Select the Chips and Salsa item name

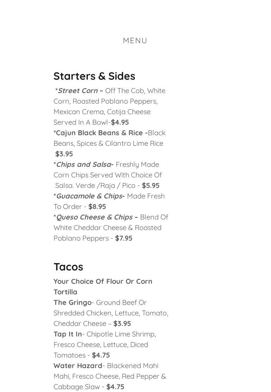pos(83,164)
